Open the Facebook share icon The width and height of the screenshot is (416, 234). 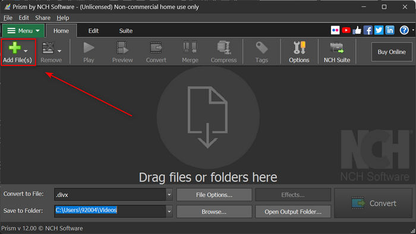(x=368, y=30)
